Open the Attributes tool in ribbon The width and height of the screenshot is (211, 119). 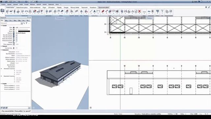(158, 11)
